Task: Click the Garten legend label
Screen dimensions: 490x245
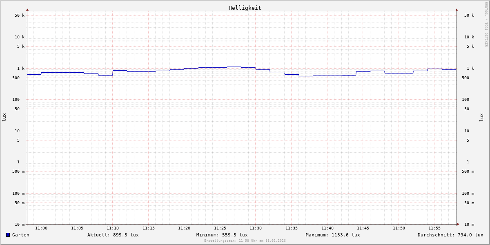Action: click(x=20, y=235)
